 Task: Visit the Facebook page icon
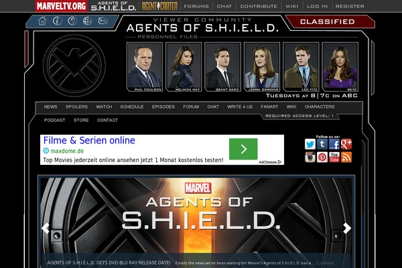[334, 144]
